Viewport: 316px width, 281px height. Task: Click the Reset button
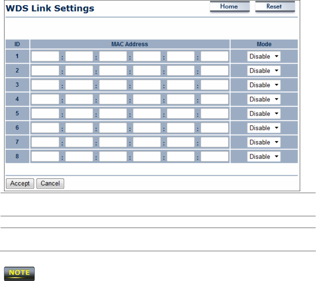275,6
